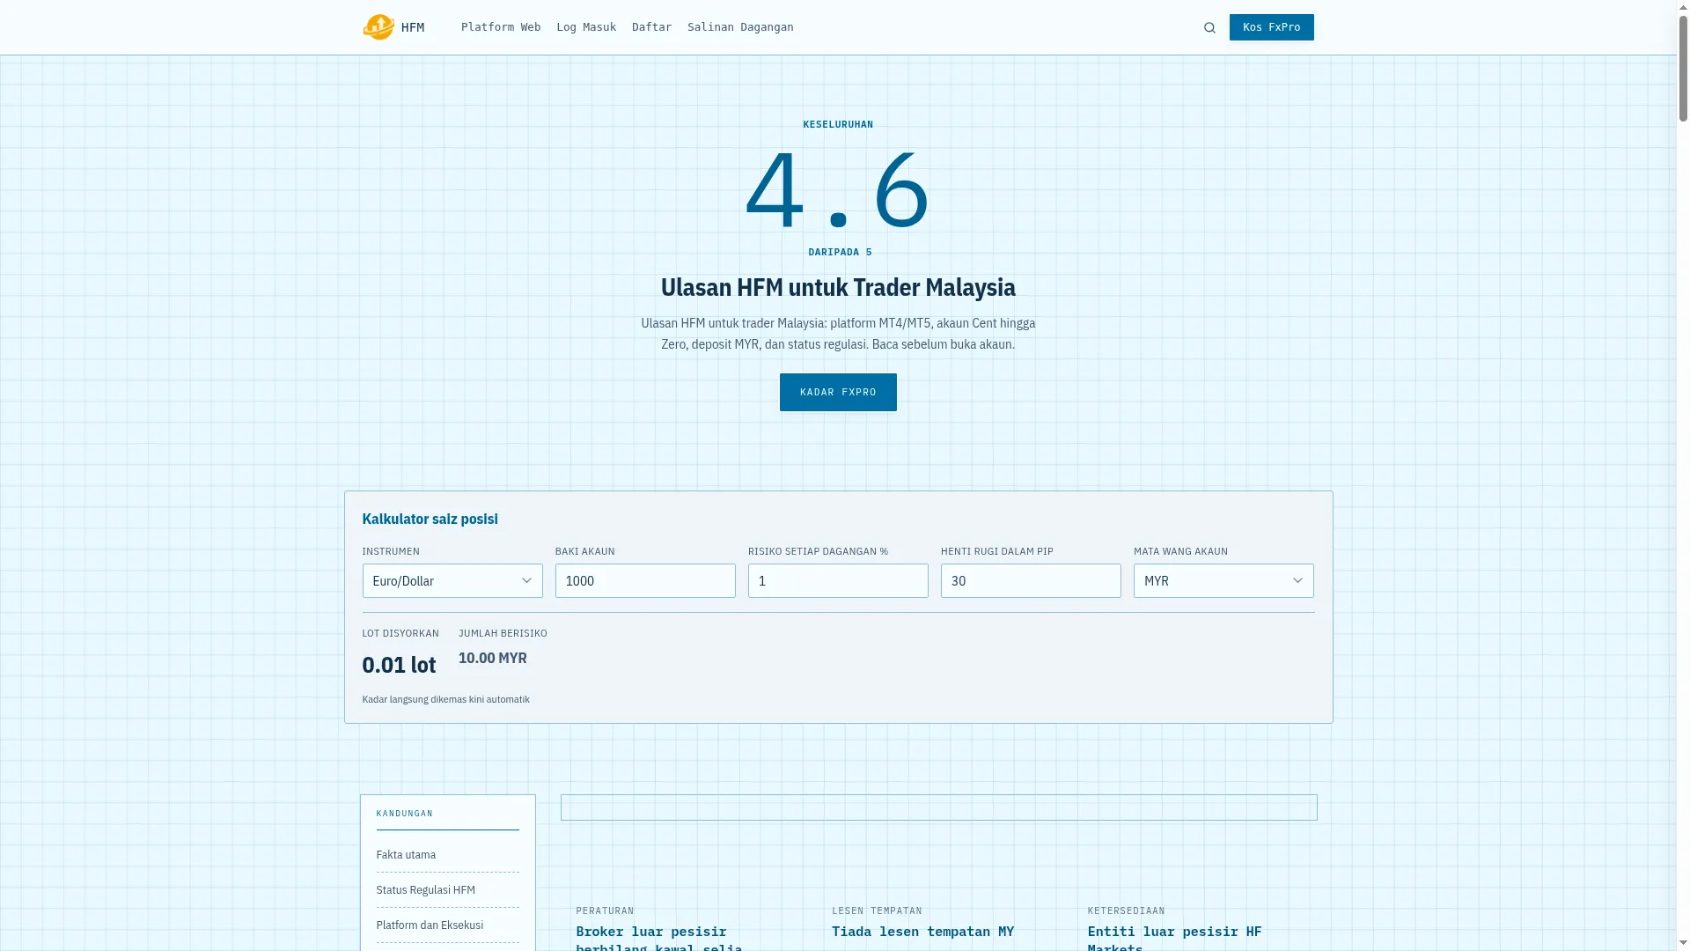Focus the Henti Rugi Dalam Pip field
The height and width of the screenshot is (951, 1690).
click(x=1031, y=581)
